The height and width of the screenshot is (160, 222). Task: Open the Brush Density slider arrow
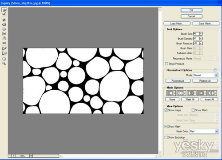click(x=201, y=39)
